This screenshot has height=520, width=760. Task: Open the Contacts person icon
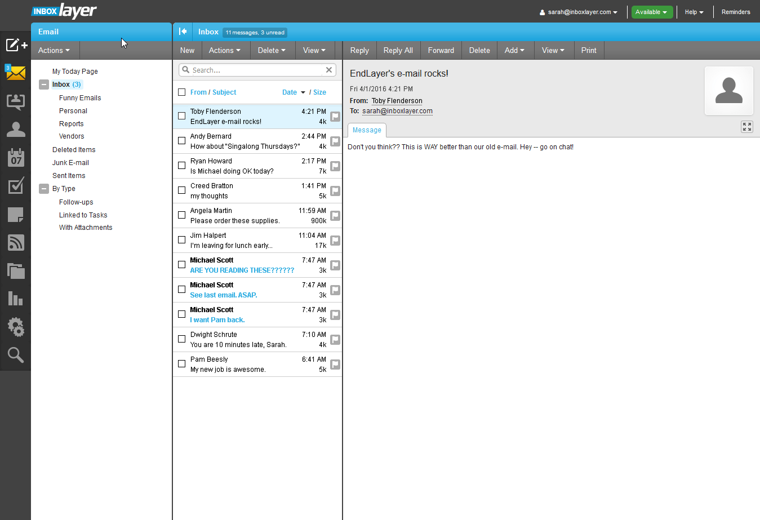click(16, 129)
